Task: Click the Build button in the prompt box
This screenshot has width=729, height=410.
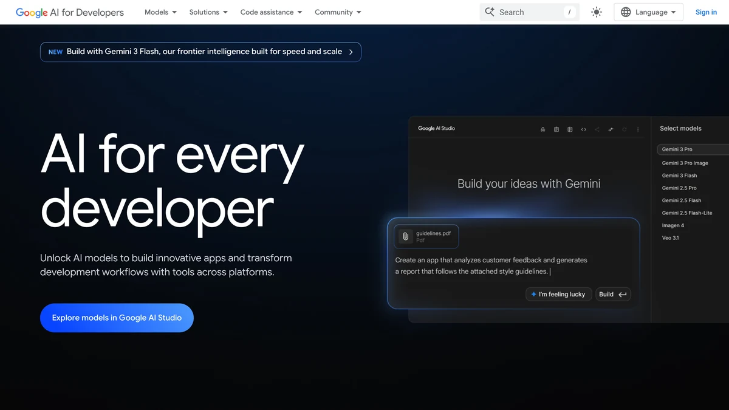Action: [x=613, y=294]
